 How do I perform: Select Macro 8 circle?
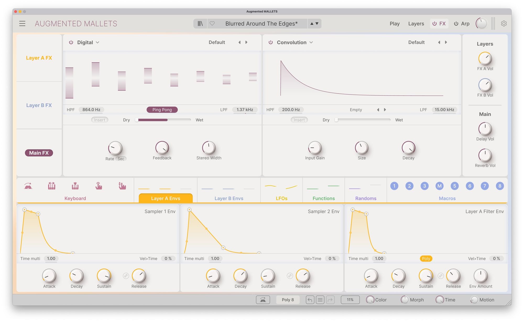click(500, 186)
